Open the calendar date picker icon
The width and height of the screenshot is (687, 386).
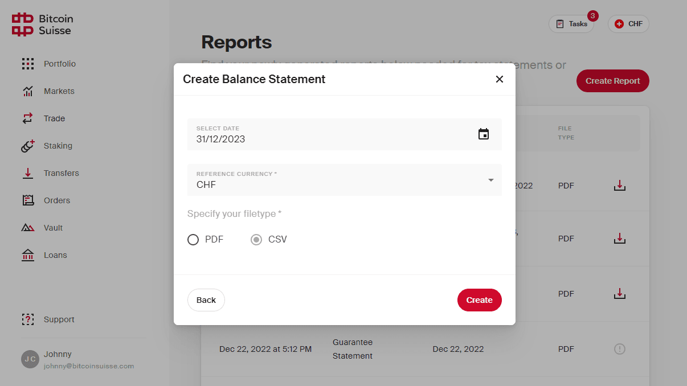click(x=484, y=134)
